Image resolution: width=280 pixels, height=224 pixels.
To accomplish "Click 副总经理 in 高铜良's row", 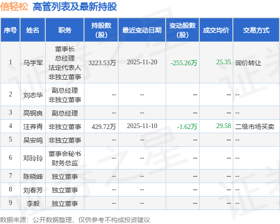I will click(65, 113).
